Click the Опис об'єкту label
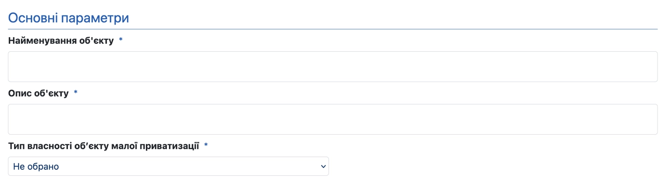This screenshot has width=665, height=187. coord(38,94)
